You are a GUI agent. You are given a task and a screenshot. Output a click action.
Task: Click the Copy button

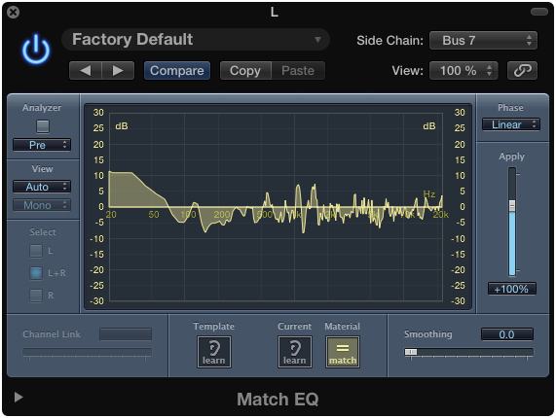click(x=245, y=70)
